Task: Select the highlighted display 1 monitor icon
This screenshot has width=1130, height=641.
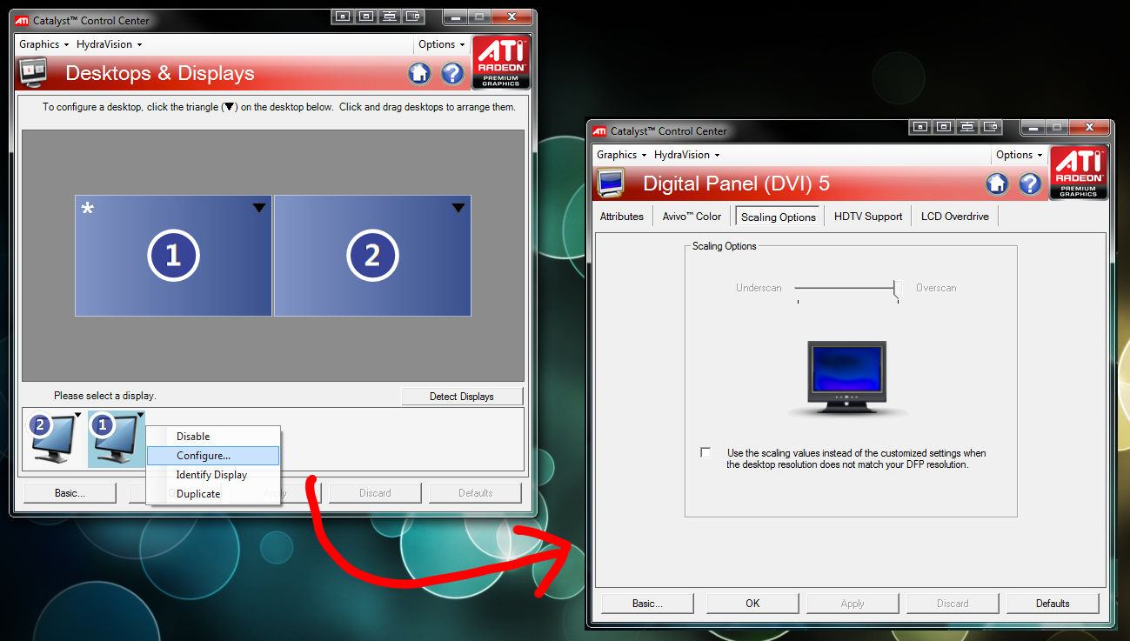Action: pyautogui.click(x=117, y=439)
